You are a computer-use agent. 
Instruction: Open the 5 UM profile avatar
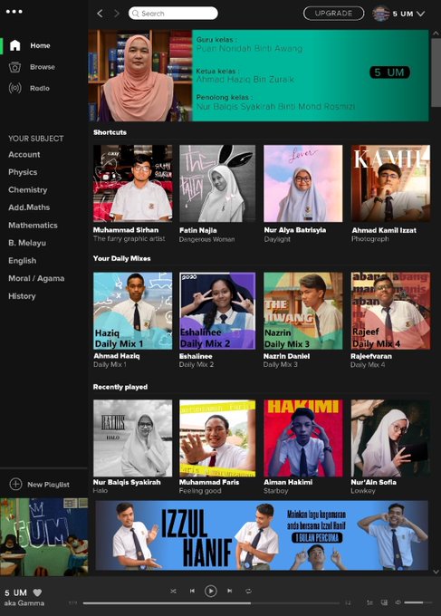tap(381, 14)
